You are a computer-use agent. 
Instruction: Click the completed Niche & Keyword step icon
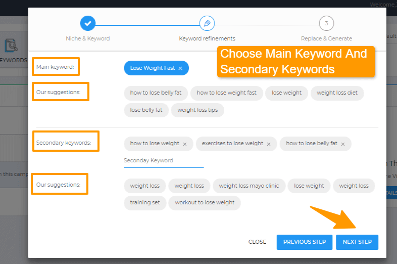[x=87, y=23]
